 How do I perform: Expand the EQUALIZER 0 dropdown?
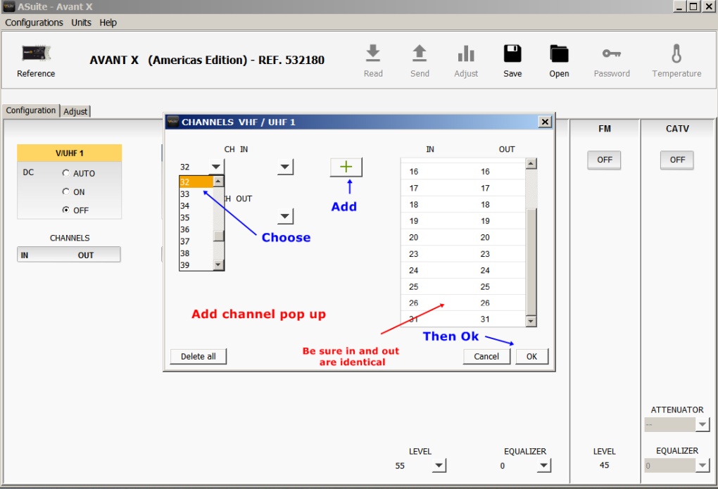click(x=543, y=466)
